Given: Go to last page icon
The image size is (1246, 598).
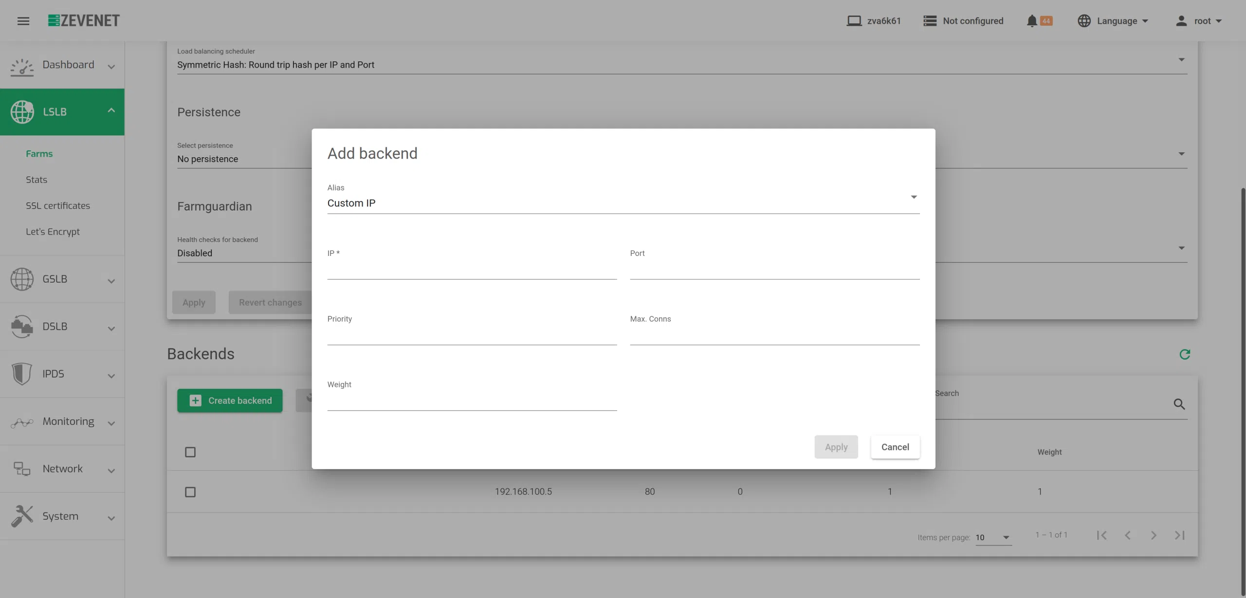Looking at the screenshot, I should [1179, 535].
